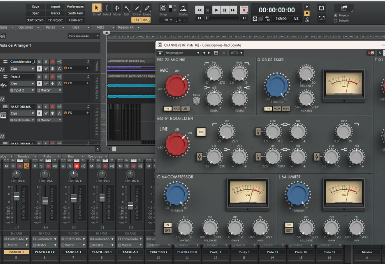This screenshot has height=264, width=385.
Task: Enable EXT sidechain on C-64 Compressor
Action: click(167, 230)
